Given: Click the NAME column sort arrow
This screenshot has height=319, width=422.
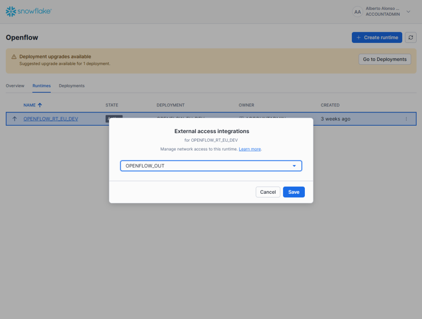Looking at the screenshot, I should [40, 105].
